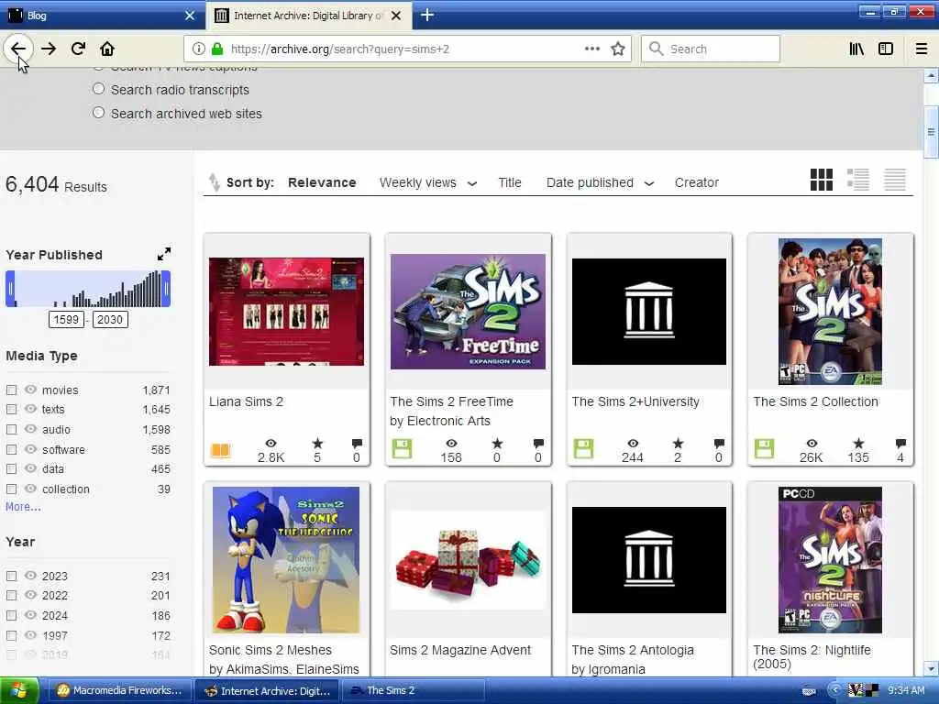Toggle sort direction arrows icon
The width and height of the screenshot is (939, 704).
click(x=214, y=182)
